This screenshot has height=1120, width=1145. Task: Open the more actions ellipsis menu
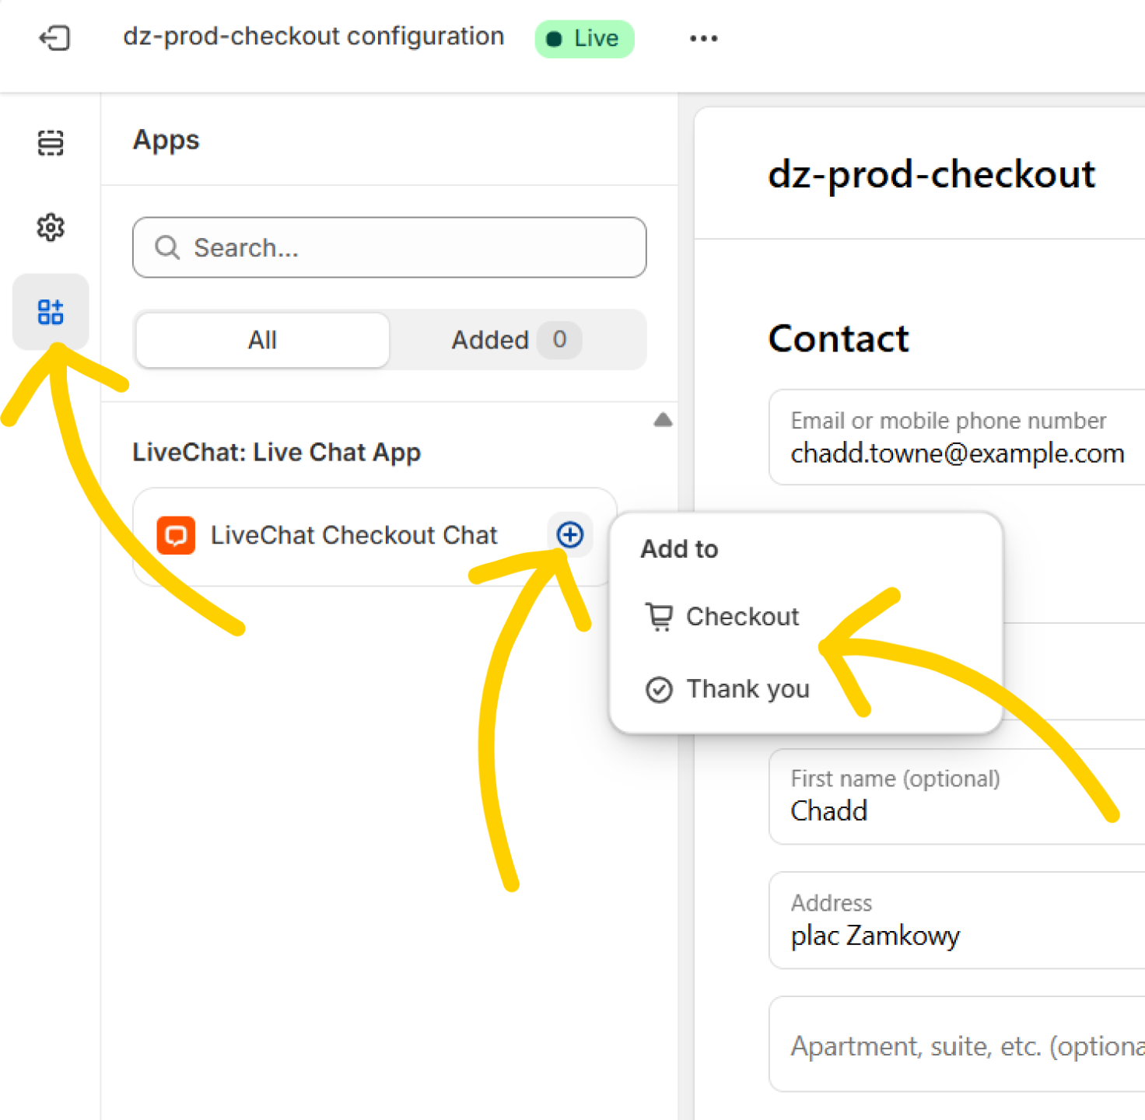[703, 38]
